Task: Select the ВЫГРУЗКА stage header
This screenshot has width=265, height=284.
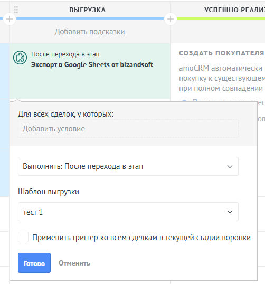Action: pyautogui.click(x=88, y=10)
